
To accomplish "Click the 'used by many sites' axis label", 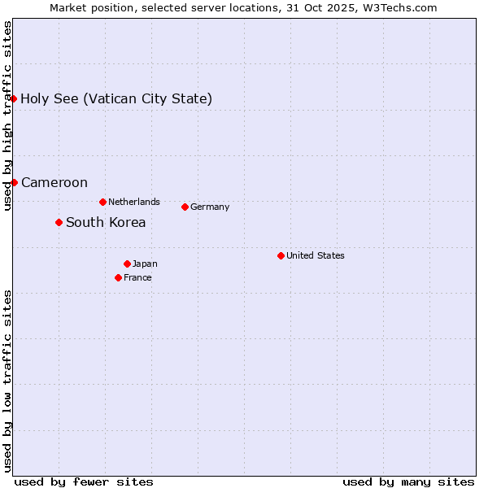I will pyautogui.click(x=408, y=481).
